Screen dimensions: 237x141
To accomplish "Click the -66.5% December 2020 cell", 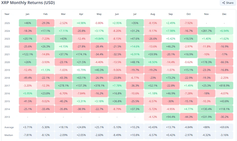I will pos(224,62).
